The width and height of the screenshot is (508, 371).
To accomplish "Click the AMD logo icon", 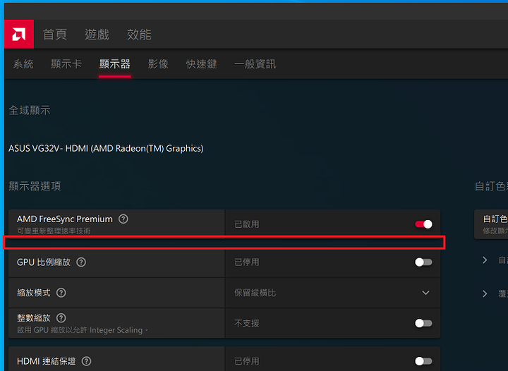I will [x=19, y=35].
